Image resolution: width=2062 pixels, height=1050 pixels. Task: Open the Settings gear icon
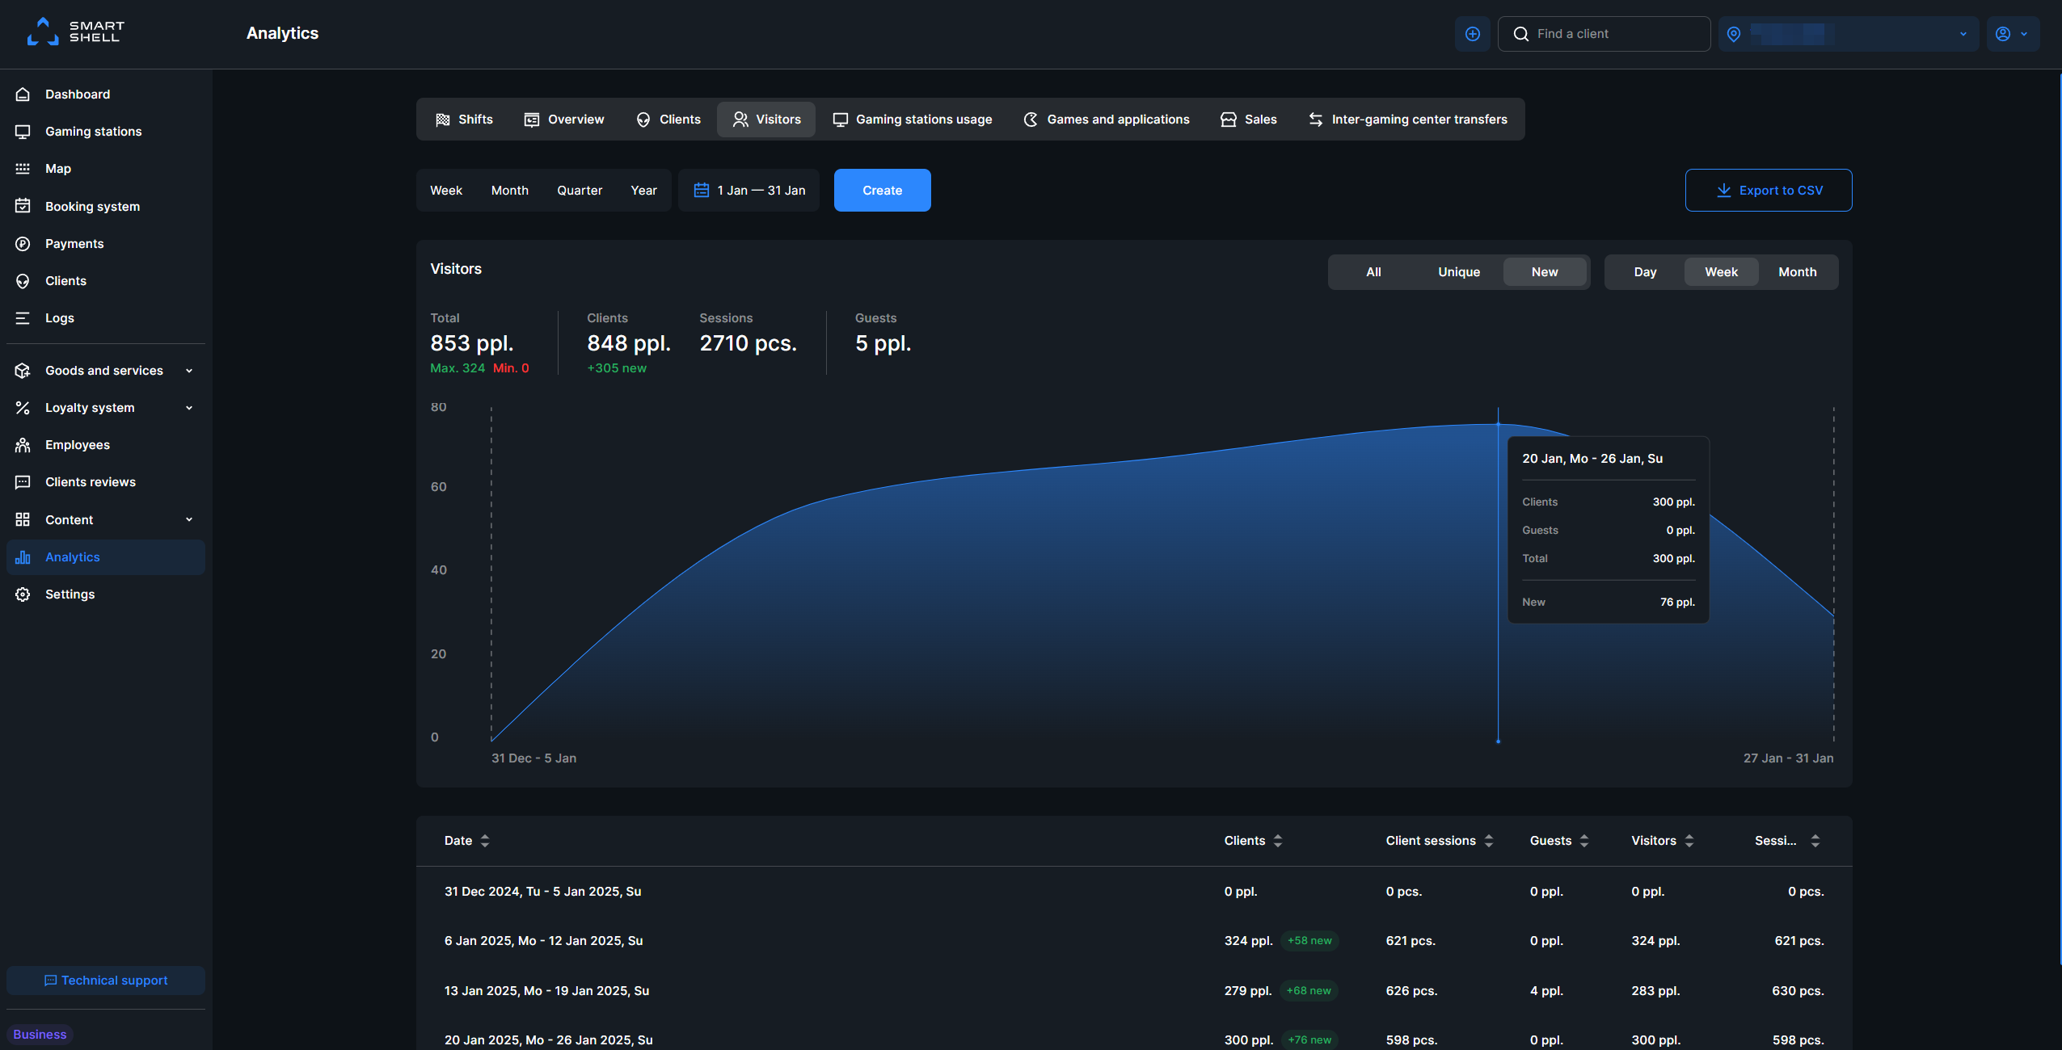click(23, 594)
